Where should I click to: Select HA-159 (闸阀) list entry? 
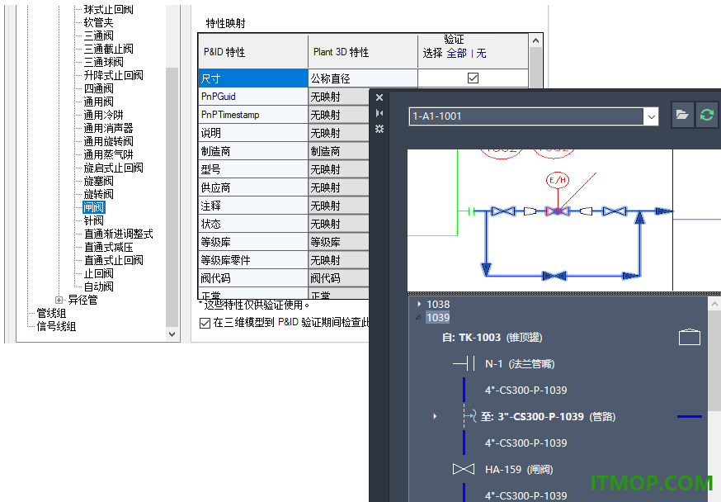(x=519, y=469)
